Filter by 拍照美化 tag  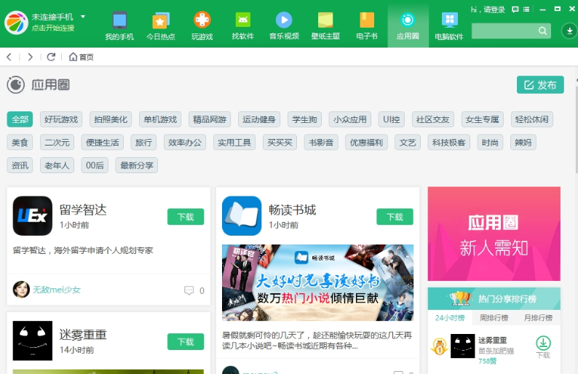[x=111, y=119]
